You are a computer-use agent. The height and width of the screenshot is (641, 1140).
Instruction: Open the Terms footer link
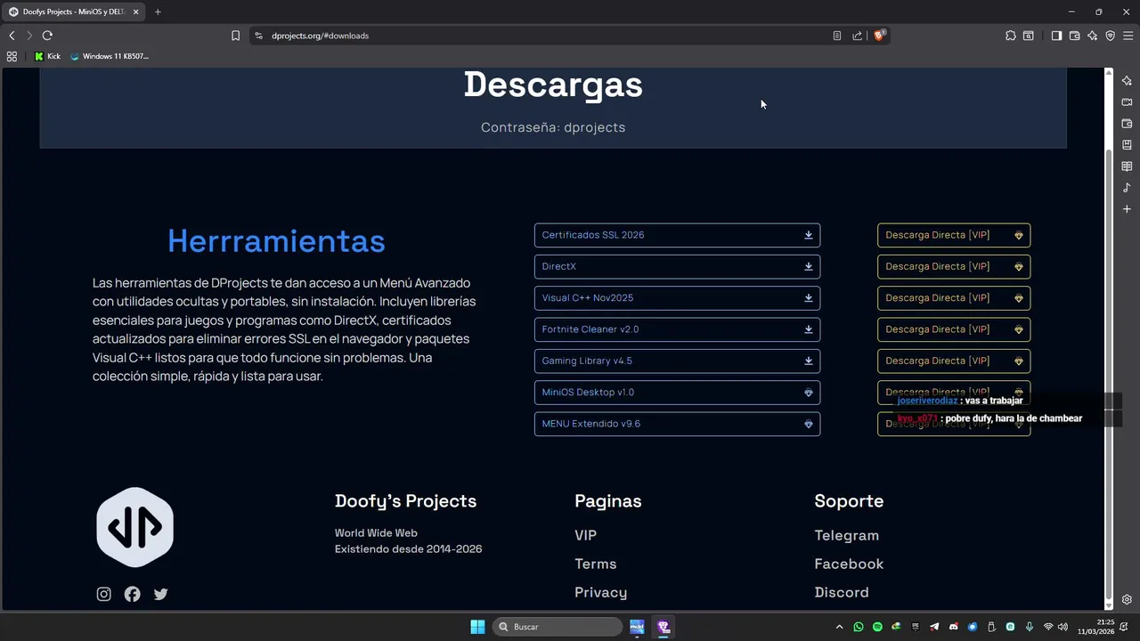[x=595, y=564]
